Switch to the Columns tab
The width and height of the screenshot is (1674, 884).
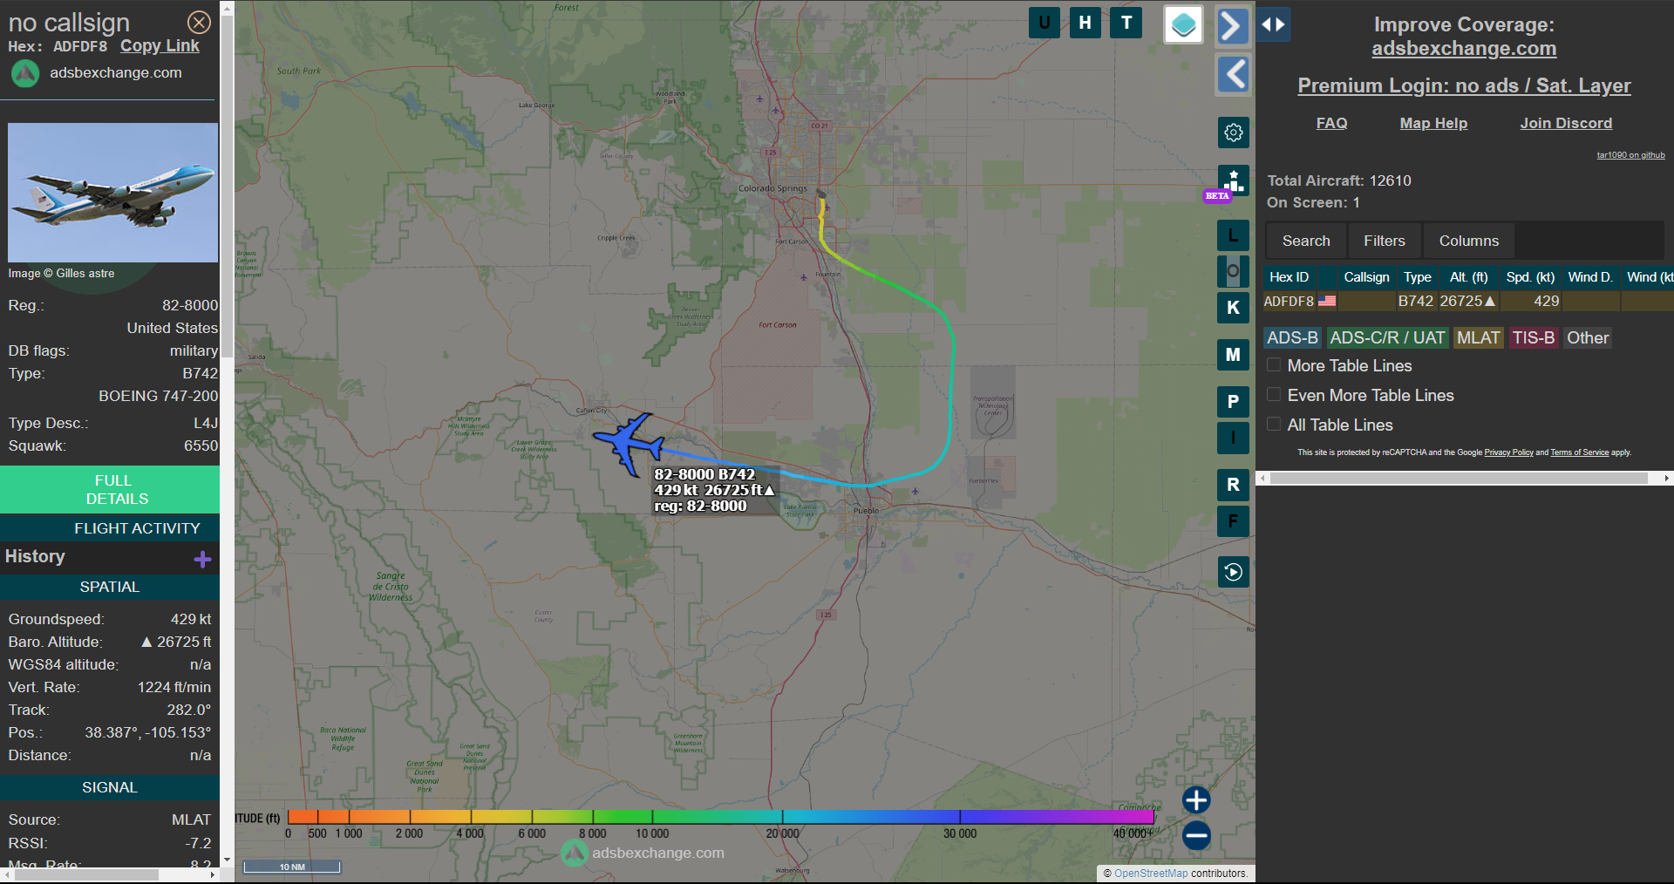1468,241
